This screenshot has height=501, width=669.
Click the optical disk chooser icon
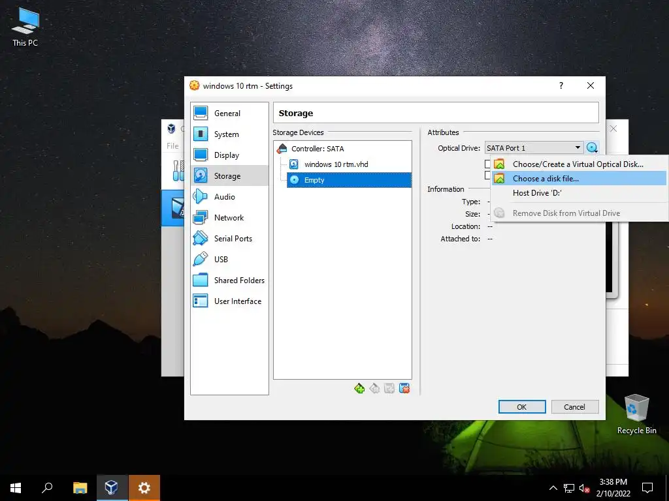(x=592, y=148)
